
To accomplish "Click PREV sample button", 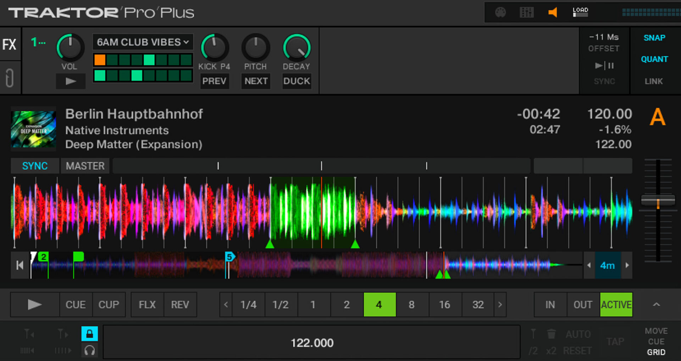I will coord(214,81).
